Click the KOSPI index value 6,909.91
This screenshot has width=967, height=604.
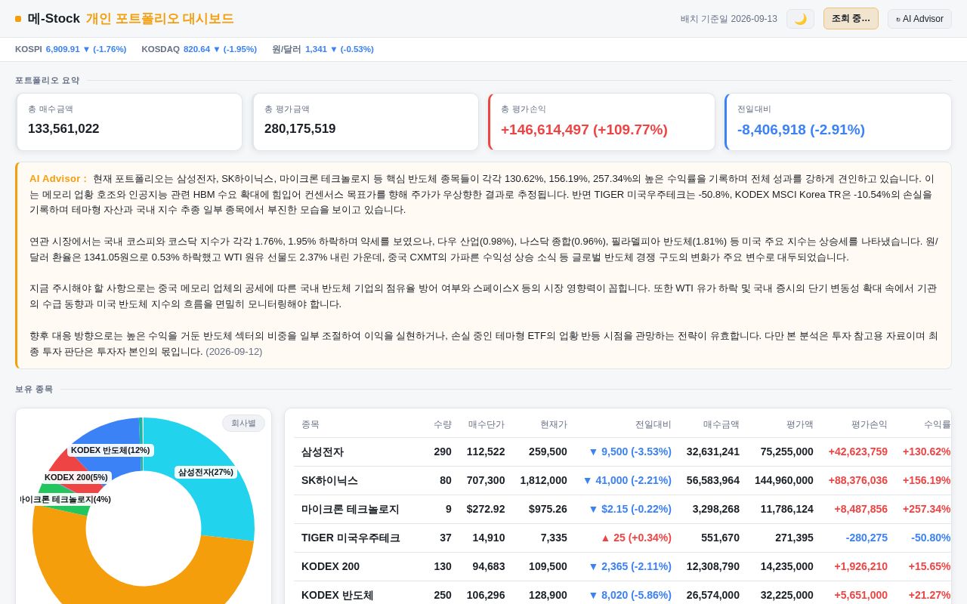click(63, 49)
